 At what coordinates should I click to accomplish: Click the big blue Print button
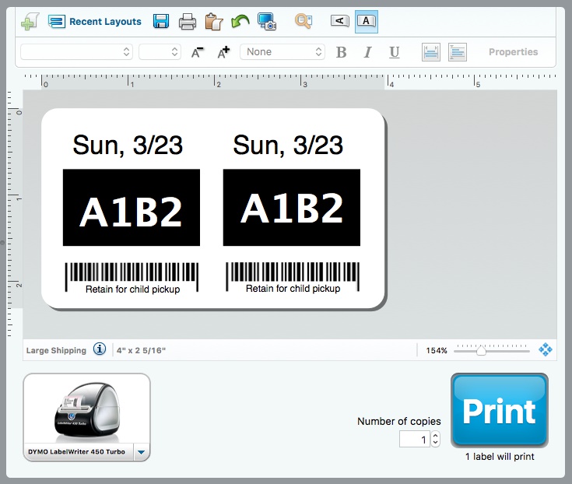point(500,410)
